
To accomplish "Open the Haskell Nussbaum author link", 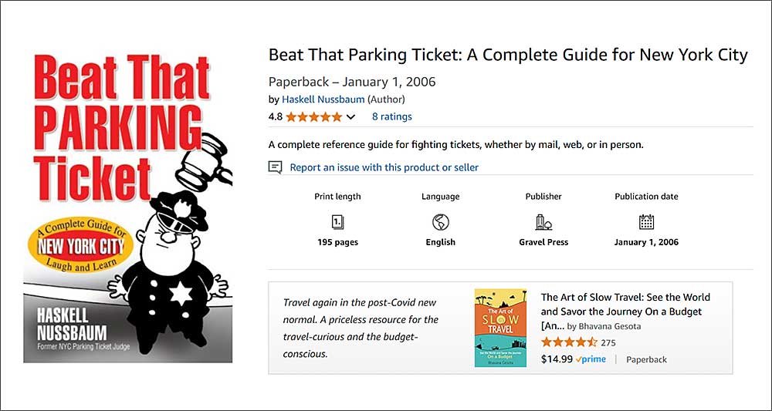I will (323, 99).
